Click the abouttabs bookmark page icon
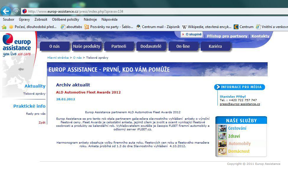The image size is (288, 184). [63, 27]
